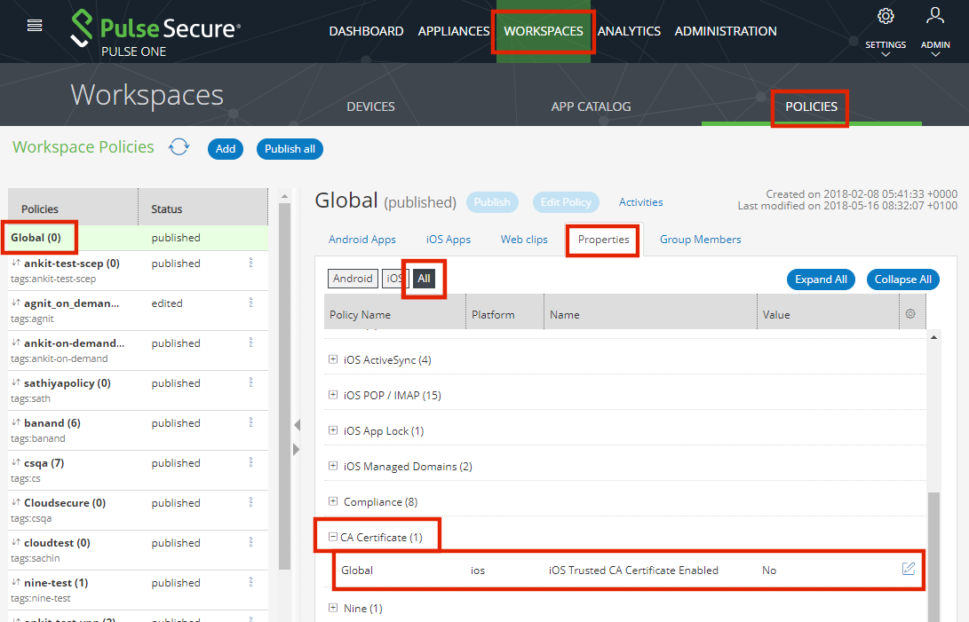Open actions menu for ankit-test-scep policy

250,263
